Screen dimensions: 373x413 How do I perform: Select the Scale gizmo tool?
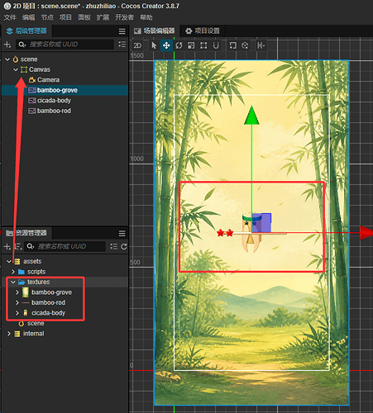(x=191, y=45)
